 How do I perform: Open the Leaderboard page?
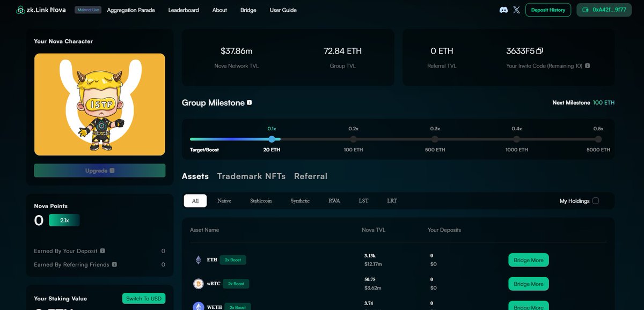coord(184,10)
